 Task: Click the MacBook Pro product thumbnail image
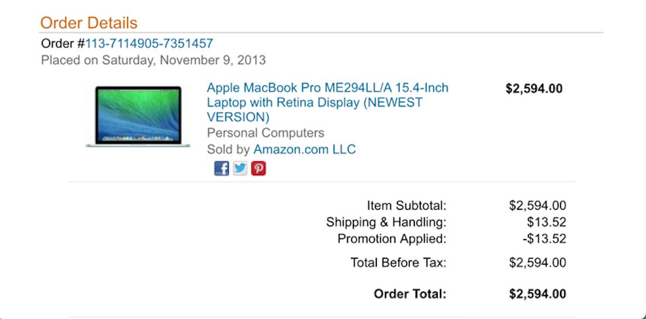139,117
